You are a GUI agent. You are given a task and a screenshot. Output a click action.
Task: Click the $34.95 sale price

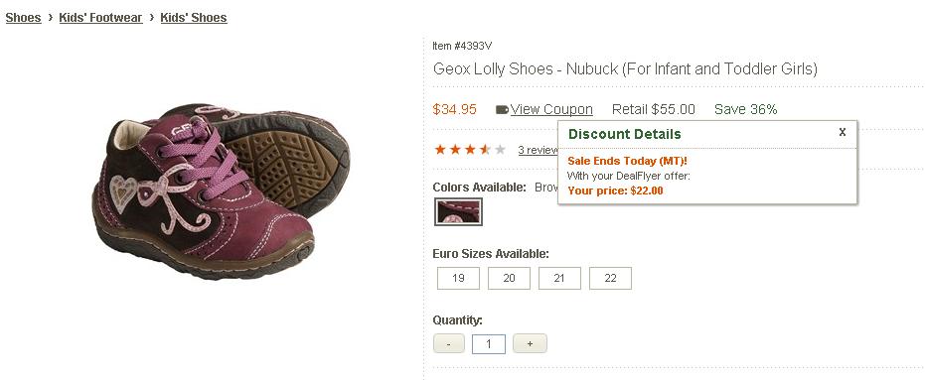click(454, 109)
